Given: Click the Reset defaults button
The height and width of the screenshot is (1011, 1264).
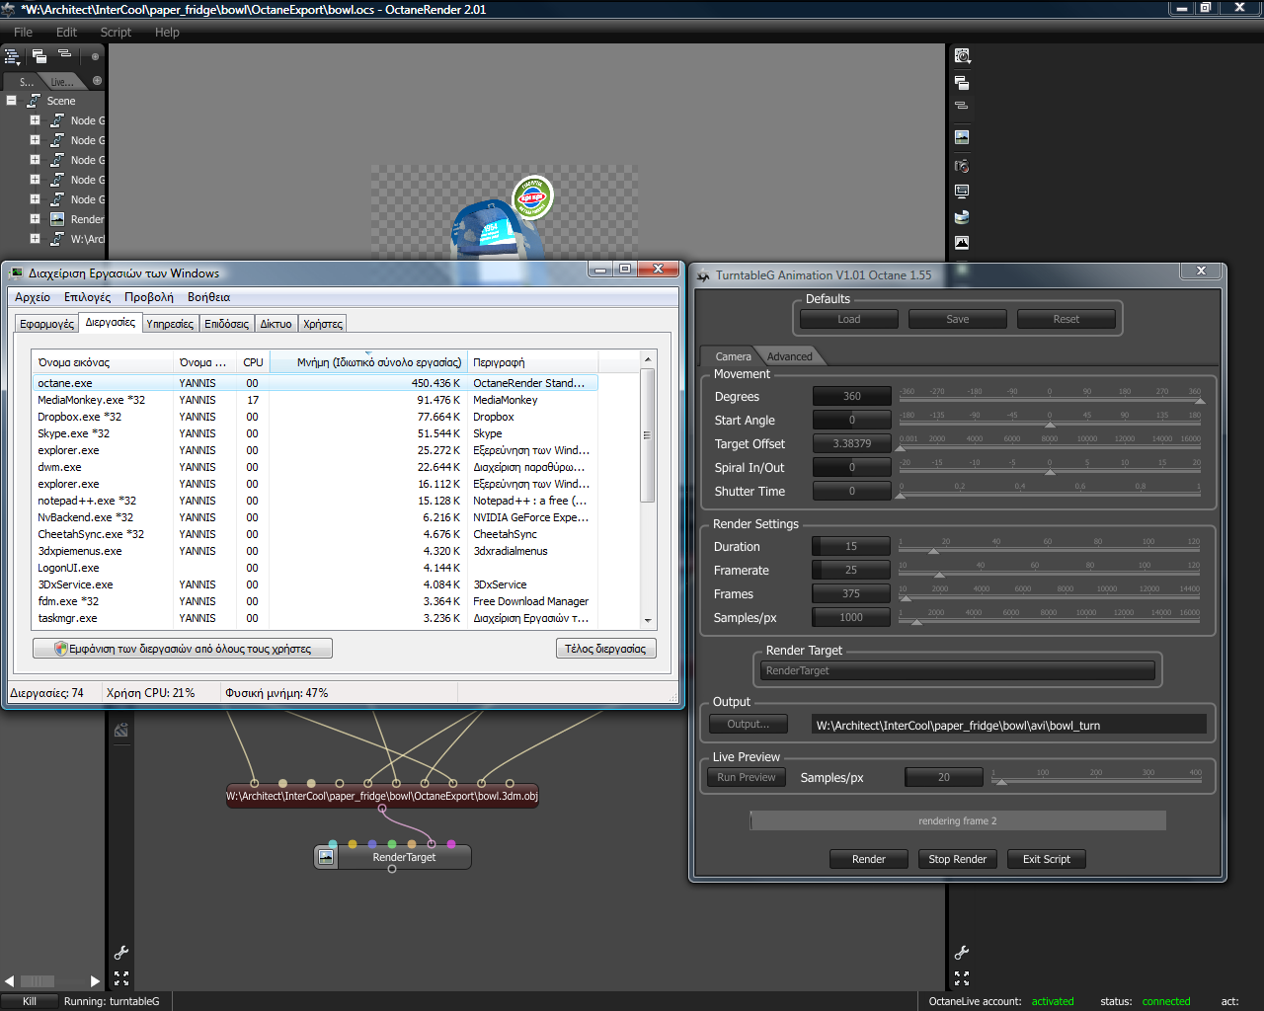Looking at the screenshot, I should 1066,319.
